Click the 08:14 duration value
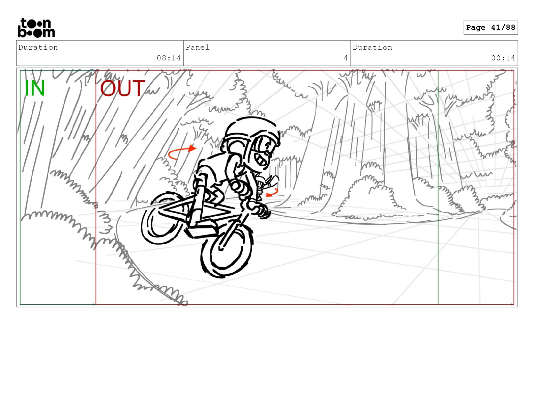The image size is (534, 413). 169,58
